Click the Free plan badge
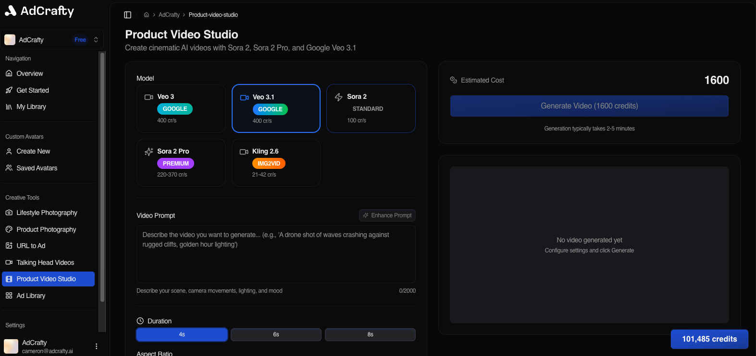 click(x=80, y=40)
